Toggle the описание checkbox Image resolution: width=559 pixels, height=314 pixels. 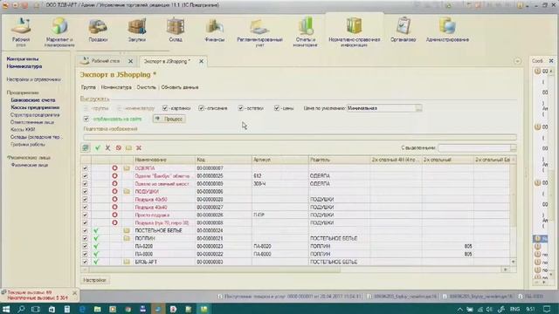(x=202, y=108)
